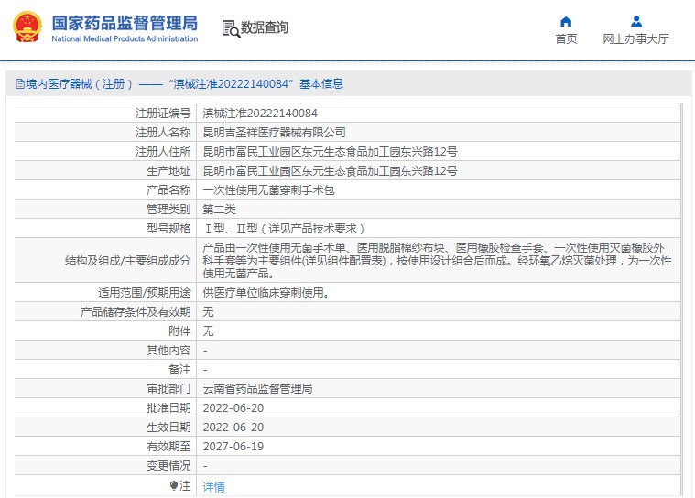Click product name 一次性使用无菌穿刺手术包
The width and height of the screenshot is (695, 498).
point(268,190)
